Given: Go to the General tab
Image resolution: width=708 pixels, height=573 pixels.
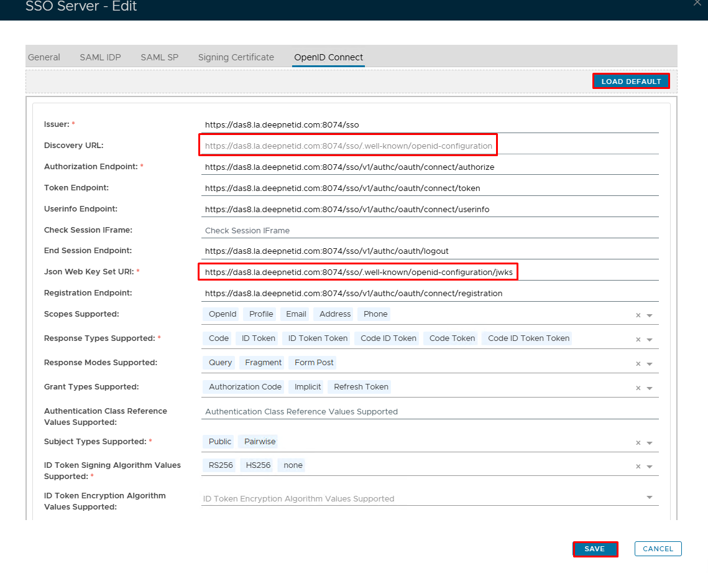Looking at the screenshot, I should [44, 57].
